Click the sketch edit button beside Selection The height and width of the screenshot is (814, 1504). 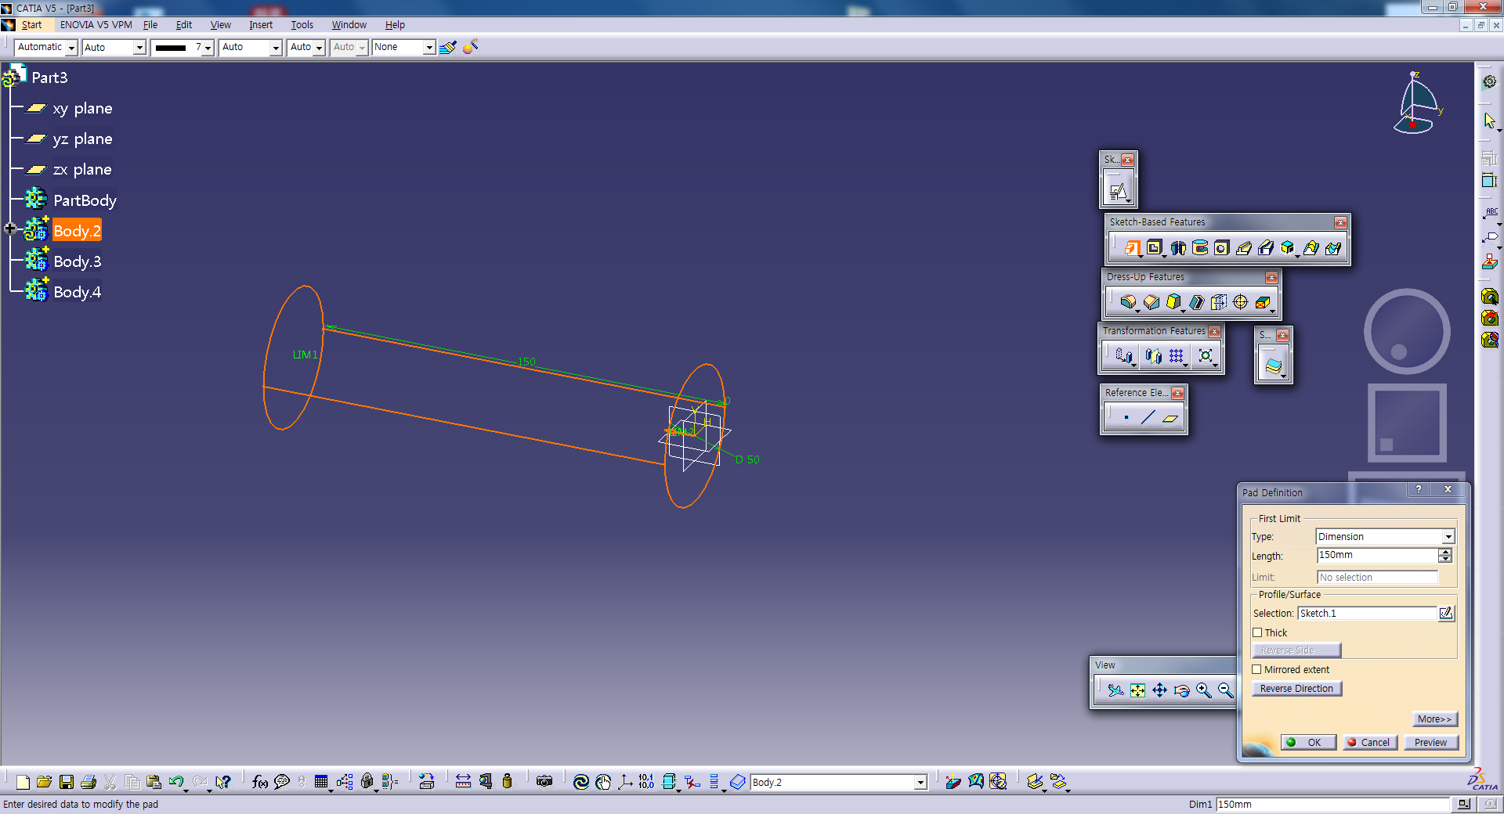1446,613
